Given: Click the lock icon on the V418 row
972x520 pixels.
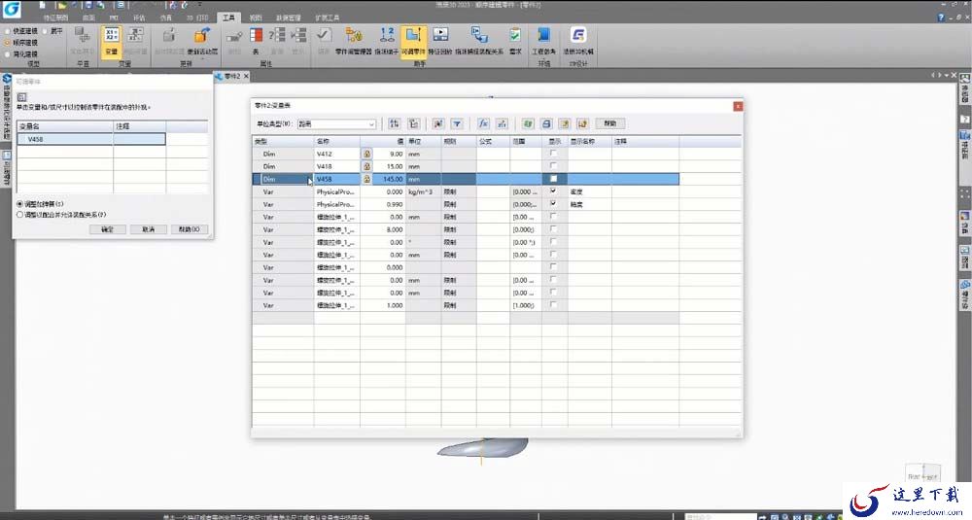Looking at the screenshot, I should (x=367, y=166).
